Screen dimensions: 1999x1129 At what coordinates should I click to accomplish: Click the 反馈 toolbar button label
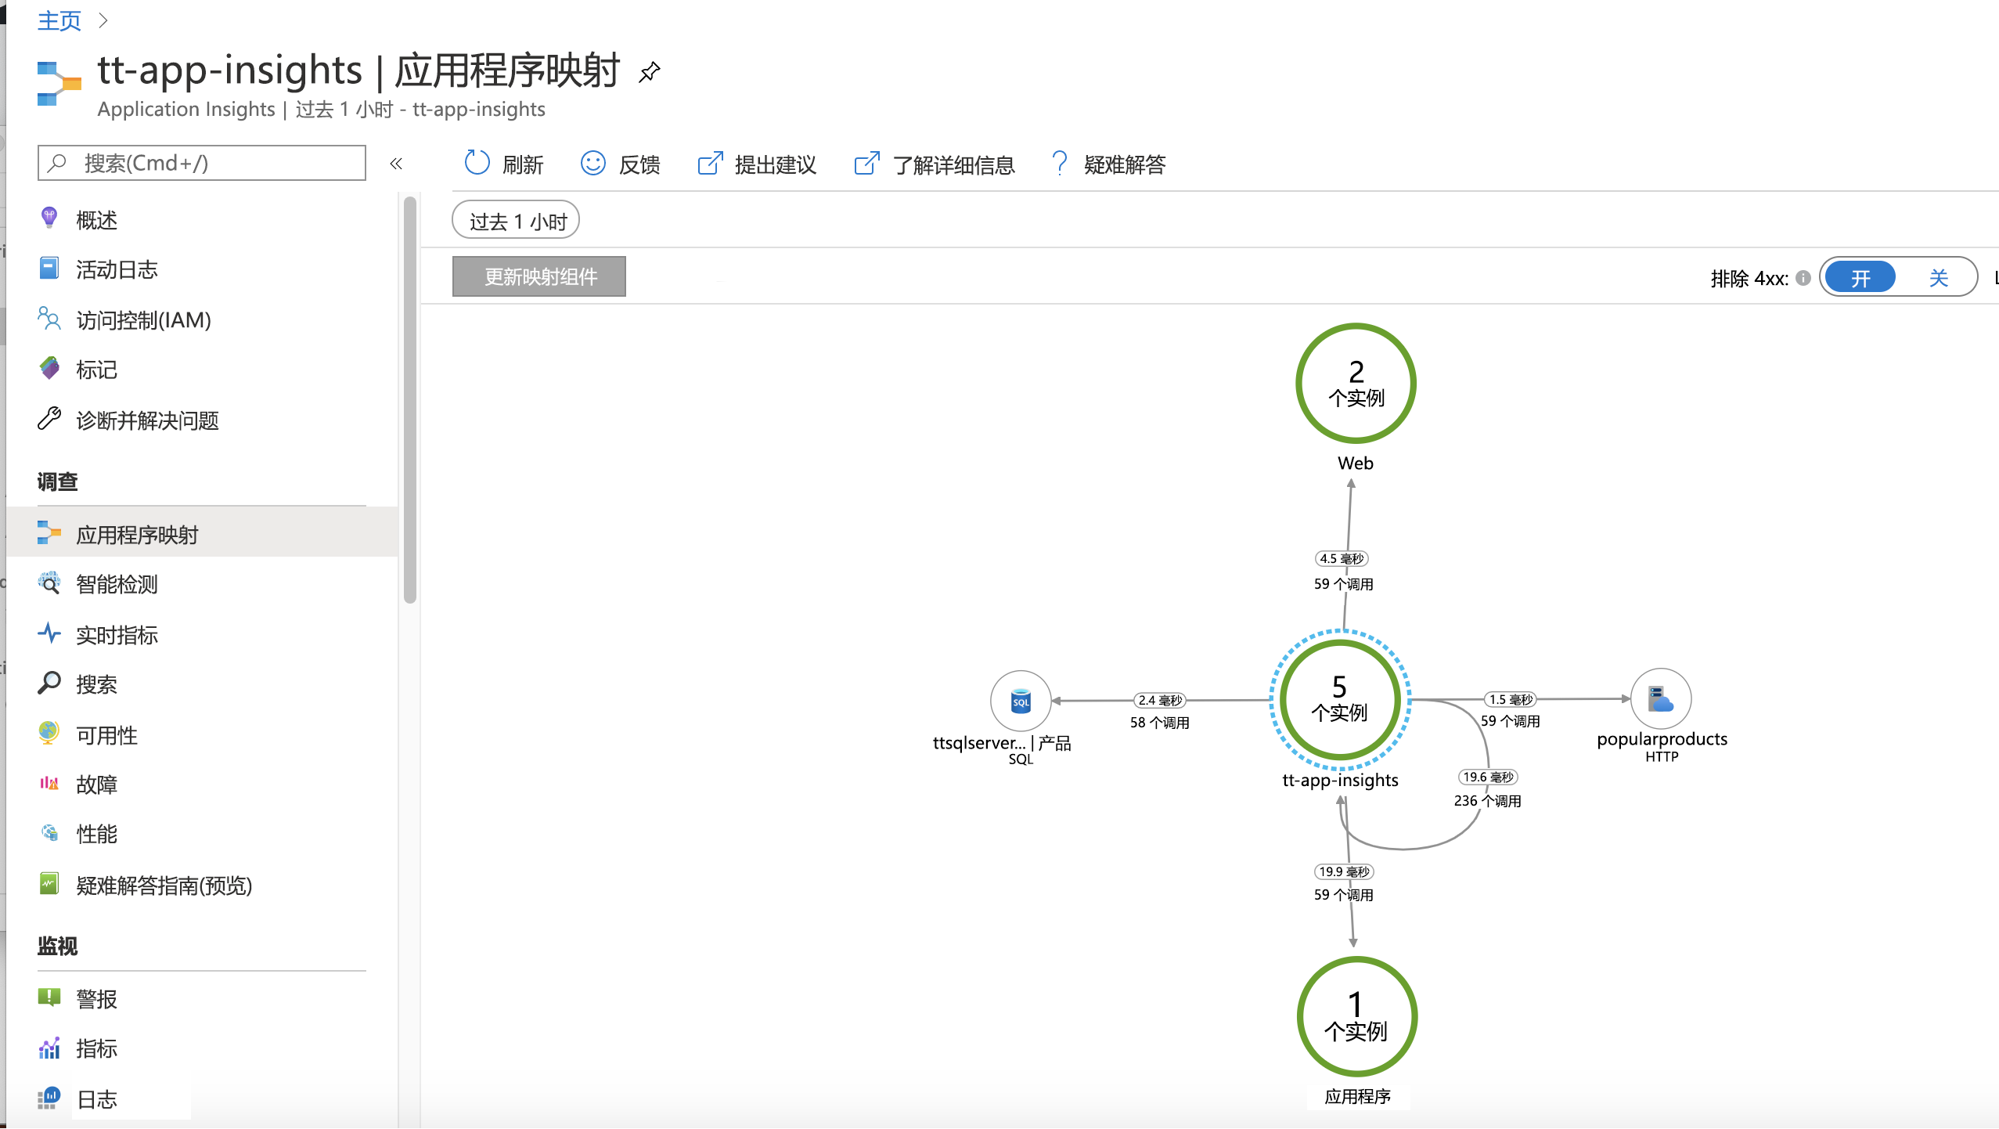(639, 164)
